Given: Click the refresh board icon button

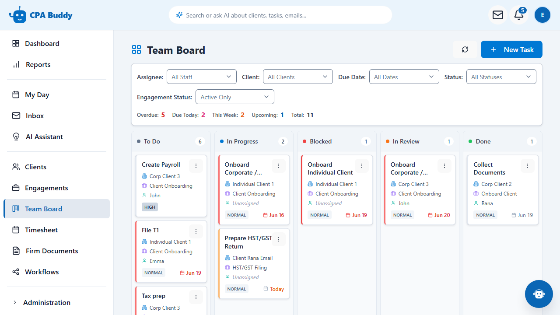Looking at the screenshot, I should pos(465,49).
